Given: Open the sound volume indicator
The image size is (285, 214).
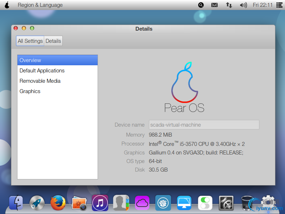Looking at the screenshot, I should [x=243, y=5].
